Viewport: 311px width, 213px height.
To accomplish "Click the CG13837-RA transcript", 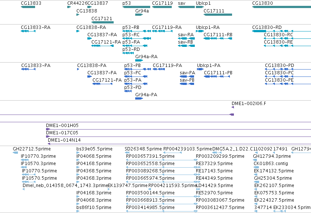I will 90,38.
